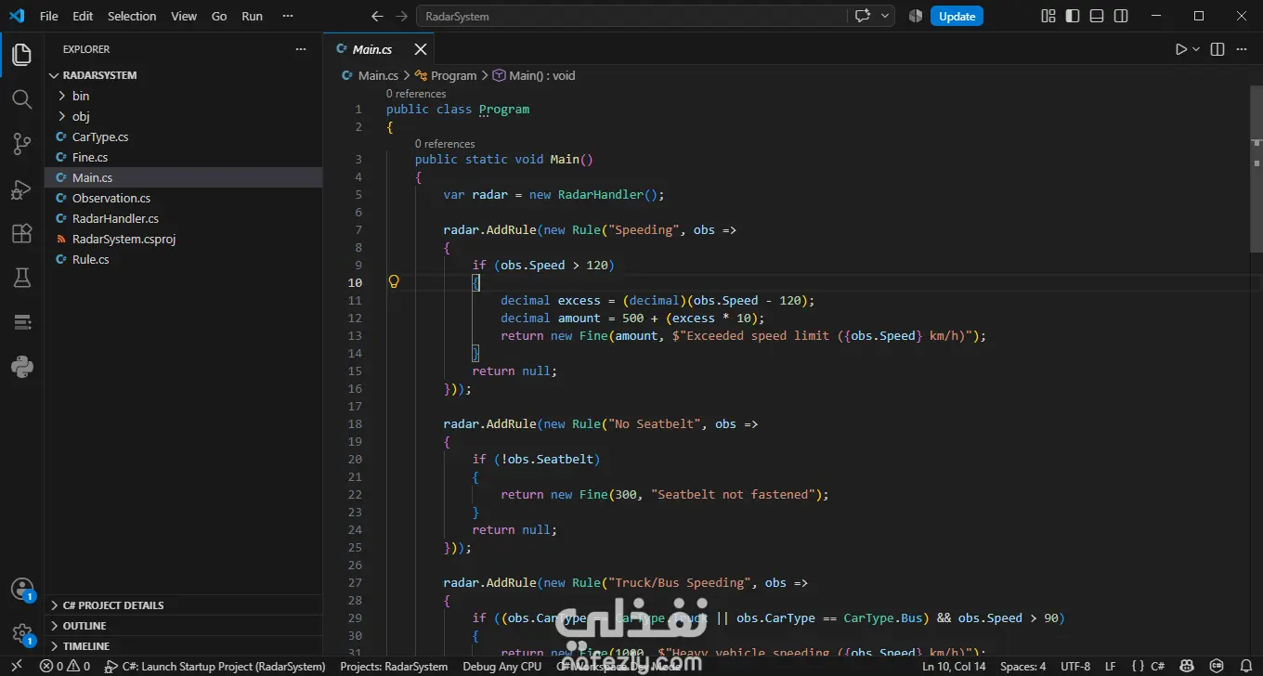Click Projects: RadarSystem in status bar

pyautogui.click(x=394, y=666)
